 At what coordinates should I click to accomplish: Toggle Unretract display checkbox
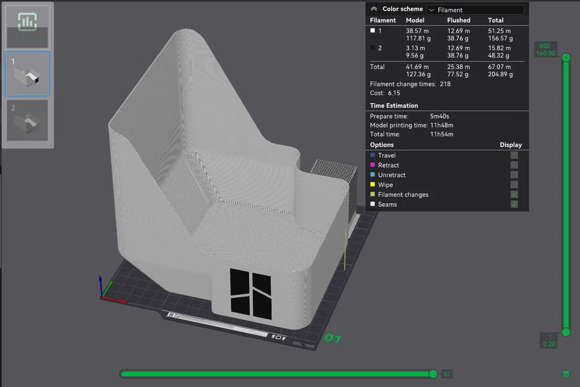click(514, 175)
